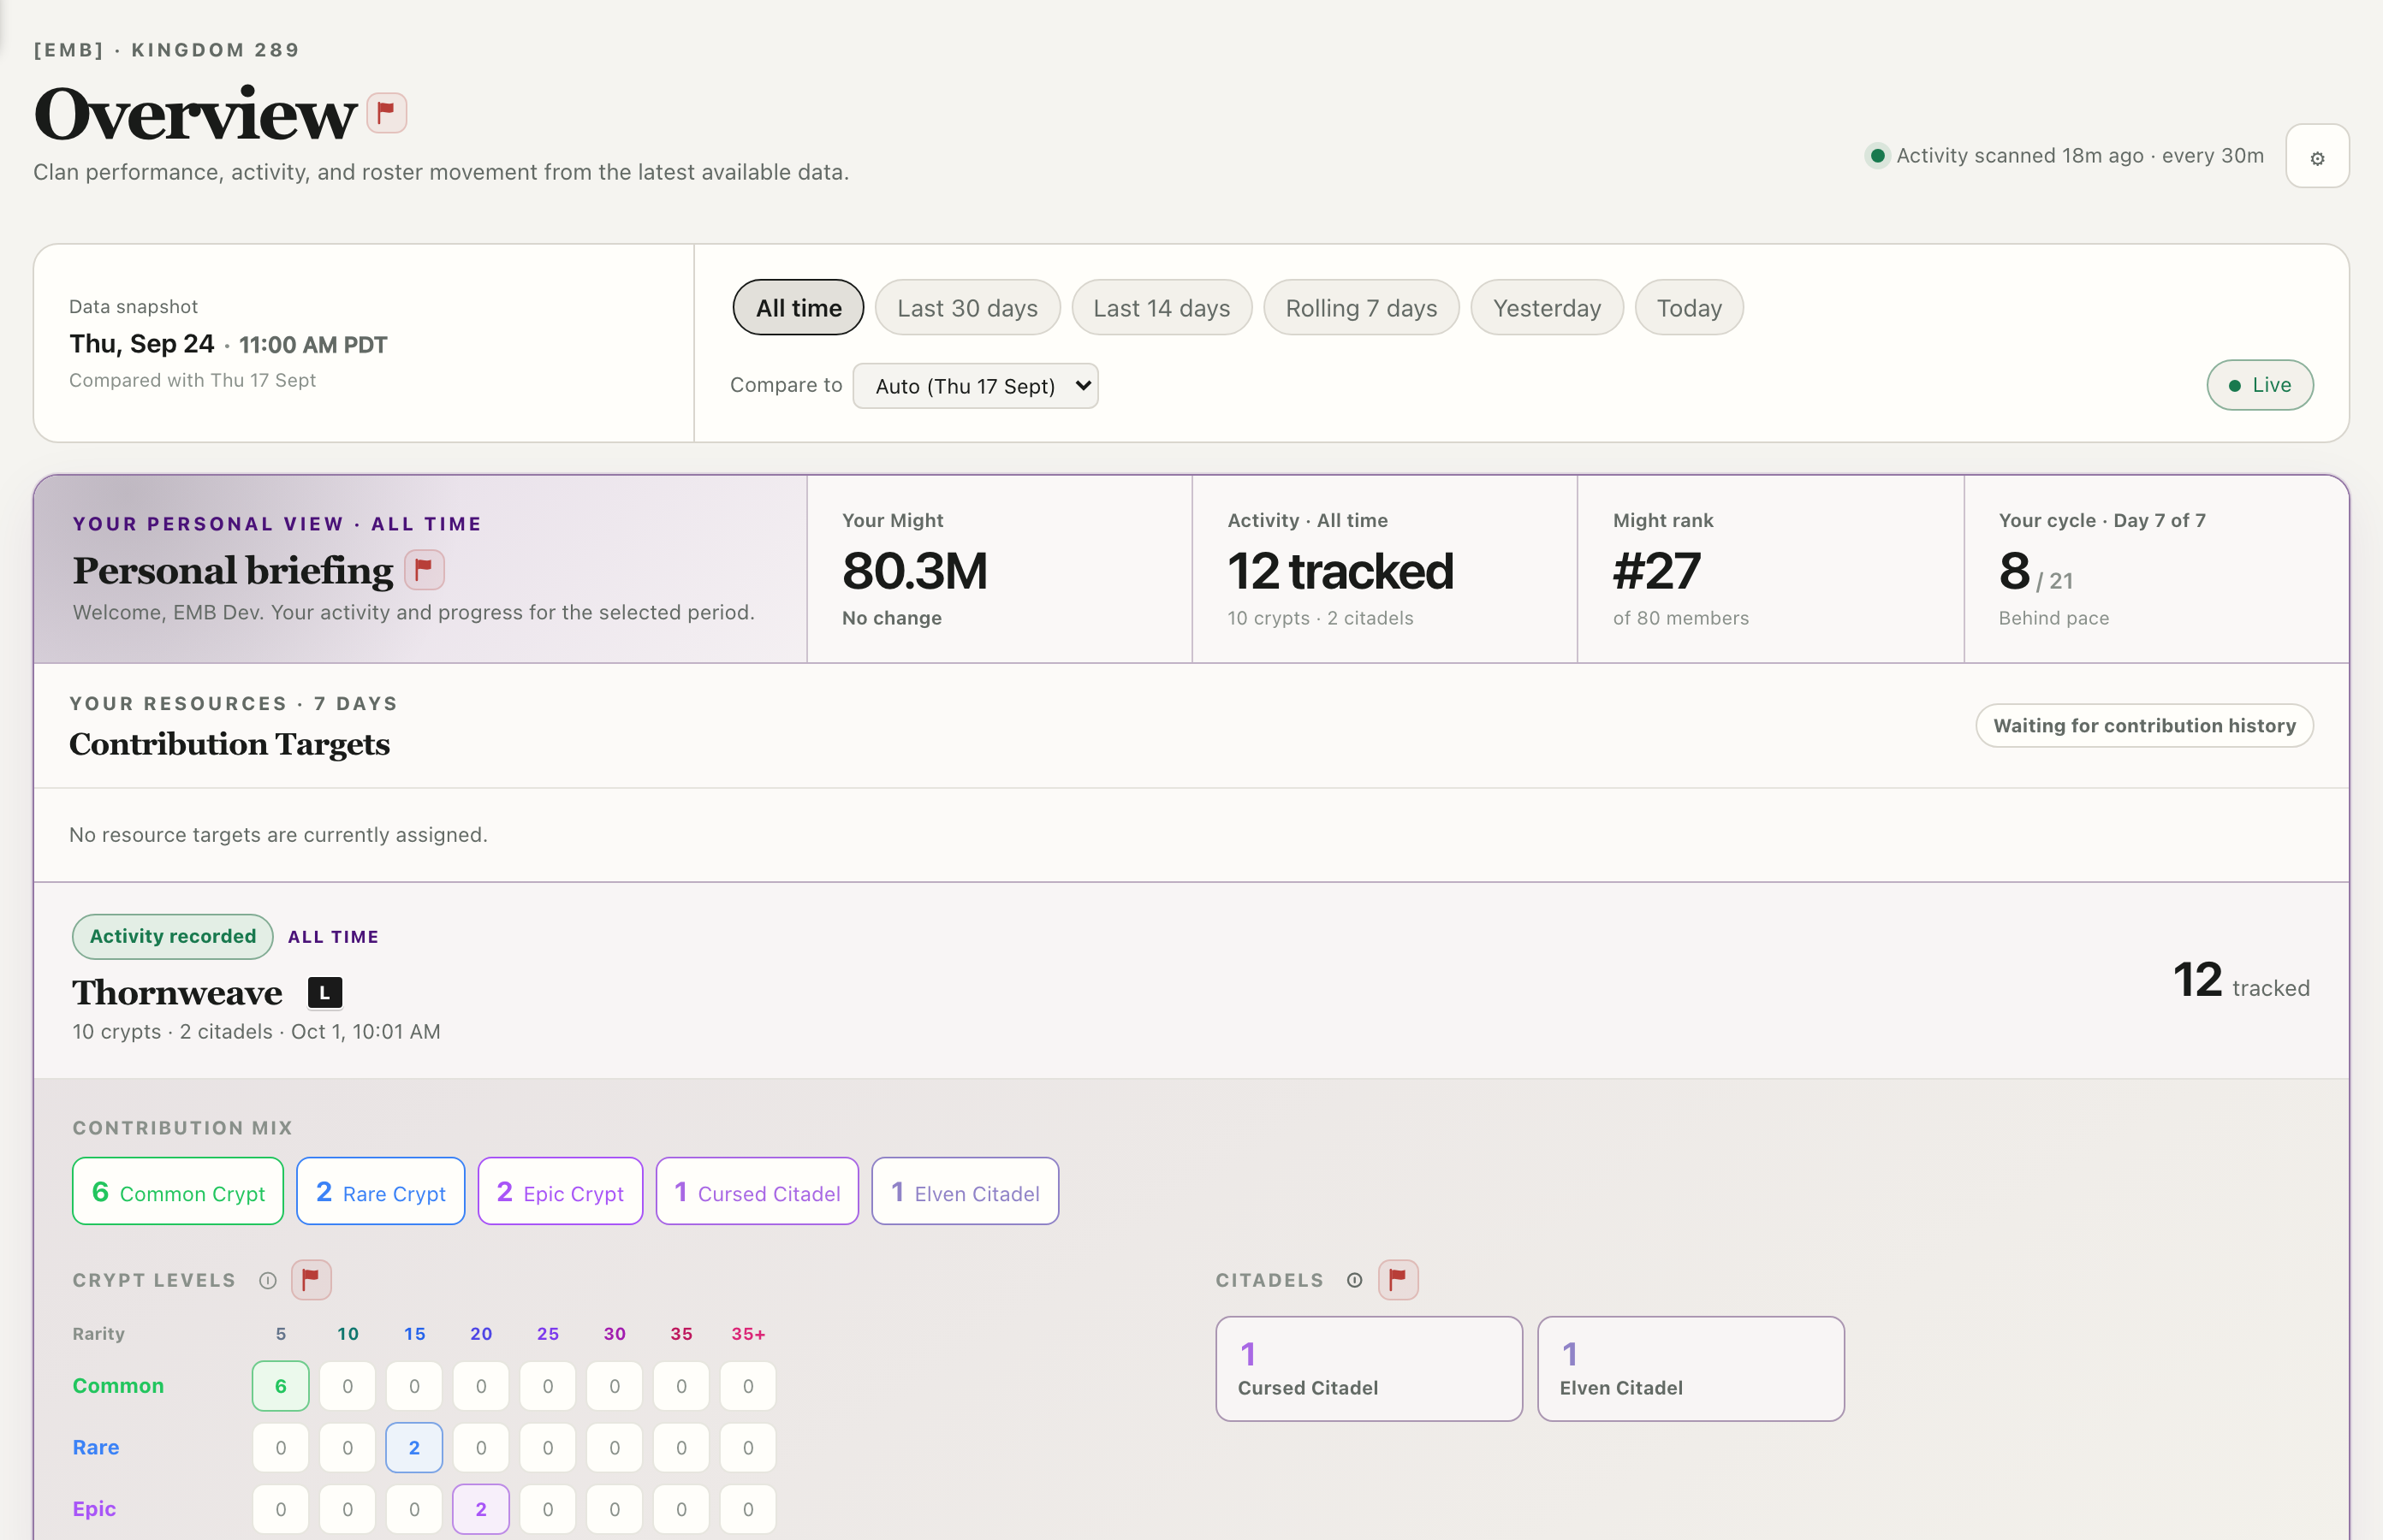Click the Activity recorded badge
This screenshot has width=2383, height=1540.
(173, 937)
